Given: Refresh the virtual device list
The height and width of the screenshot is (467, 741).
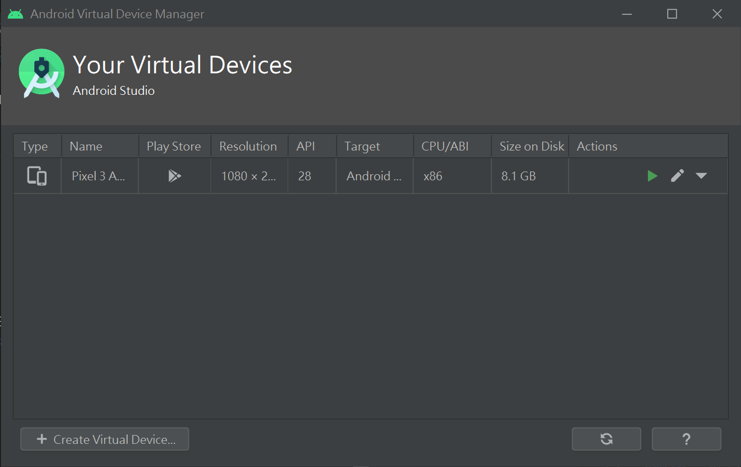Looking at the screenshot, I should pyautogui.click(x=607, y=439).
